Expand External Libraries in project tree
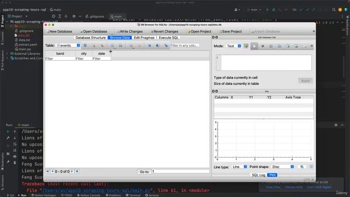This screenshot has width=350, height=197. pos(7,54)
